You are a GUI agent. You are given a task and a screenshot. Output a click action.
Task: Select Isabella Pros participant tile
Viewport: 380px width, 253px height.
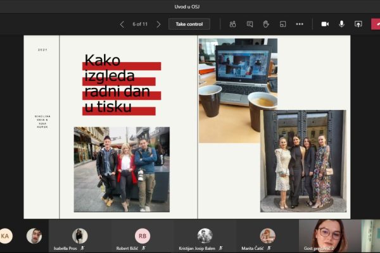point(80,237)
